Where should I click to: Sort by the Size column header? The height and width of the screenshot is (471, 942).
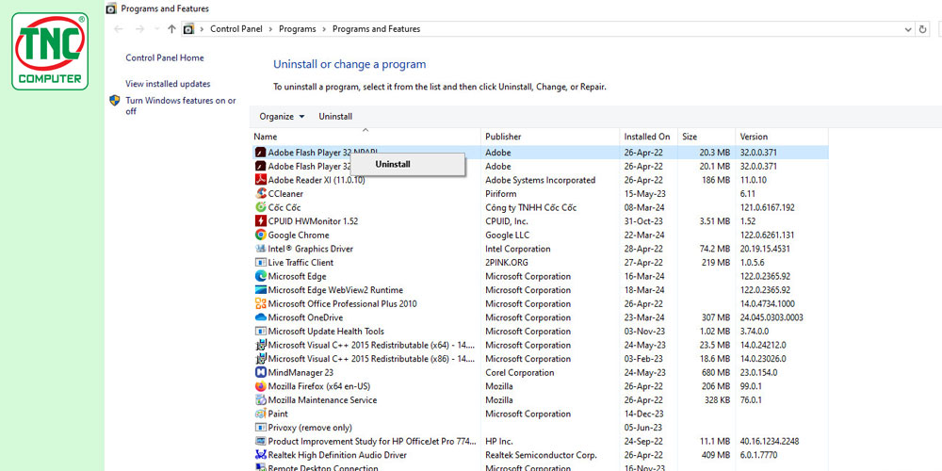coord(706,137)
